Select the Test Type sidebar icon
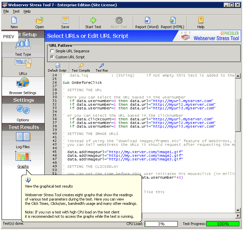244x230 pixels. pos(23,44)
